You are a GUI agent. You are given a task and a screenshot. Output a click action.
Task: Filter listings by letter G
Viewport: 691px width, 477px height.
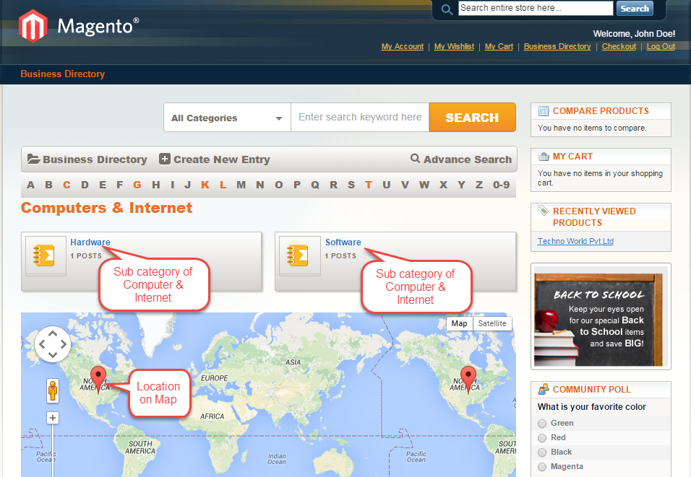[137, 185]
